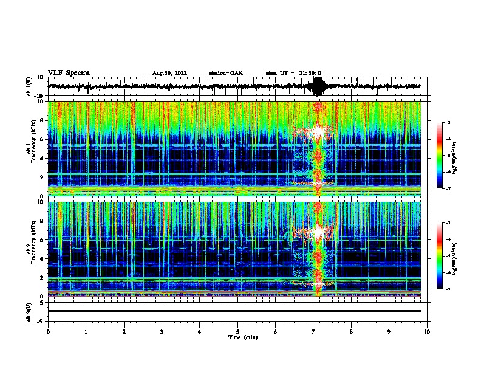
Task: Click the ch.2 "Frequency (kHz)" axis label
Action: point(33,242)
